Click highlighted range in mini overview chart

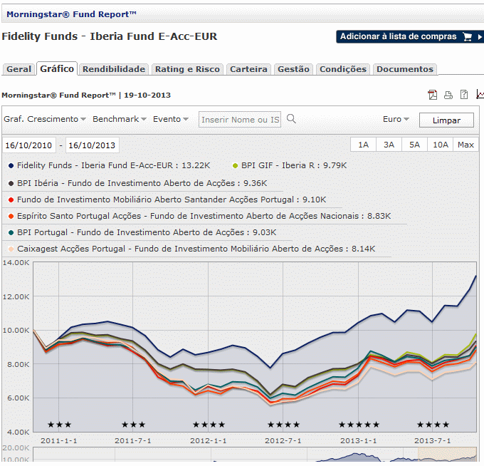[x=447, y=455]
